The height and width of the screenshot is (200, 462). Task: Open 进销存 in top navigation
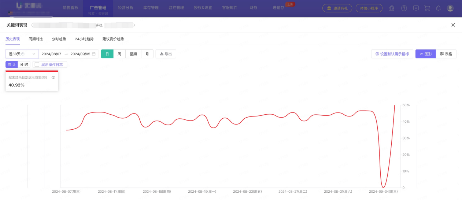(278, 8)
